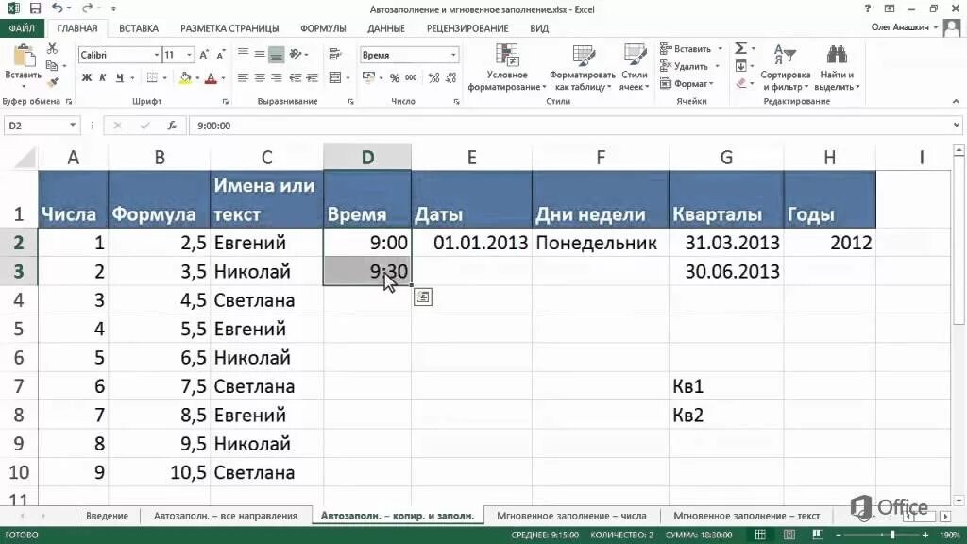The height and width of the screenshot is (544, 967).
Task: Open the ФАЙЛ tab
Action: point(22,28)
